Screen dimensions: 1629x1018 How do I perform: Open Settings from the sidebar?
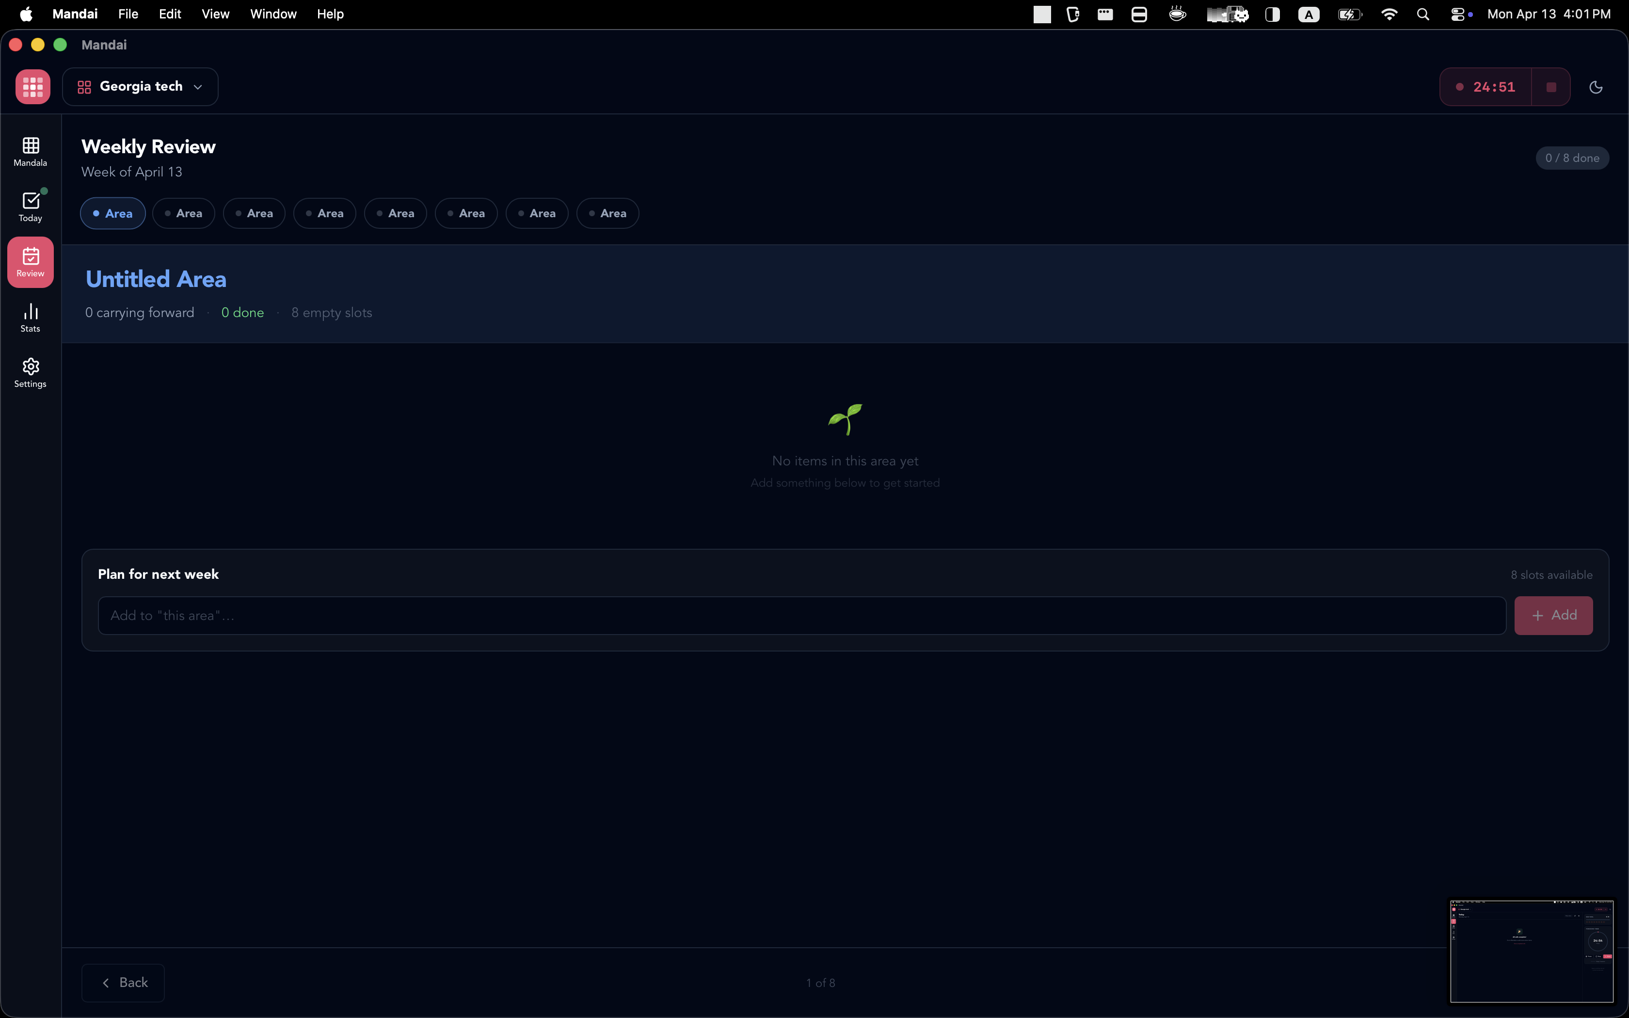click(x=30, y=372)
